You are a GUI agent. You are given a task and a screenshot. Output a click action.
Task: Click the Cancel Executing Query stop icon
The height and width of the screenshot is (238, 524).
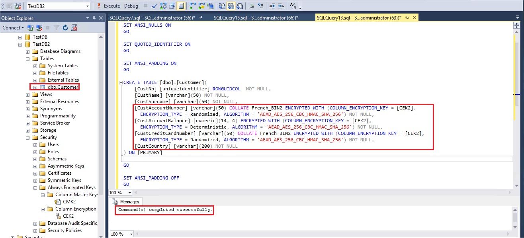pos(146,6)
